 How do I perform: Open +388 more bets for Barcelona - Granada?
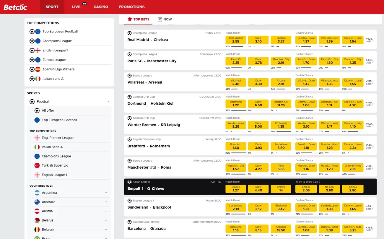tap(370, 229)
